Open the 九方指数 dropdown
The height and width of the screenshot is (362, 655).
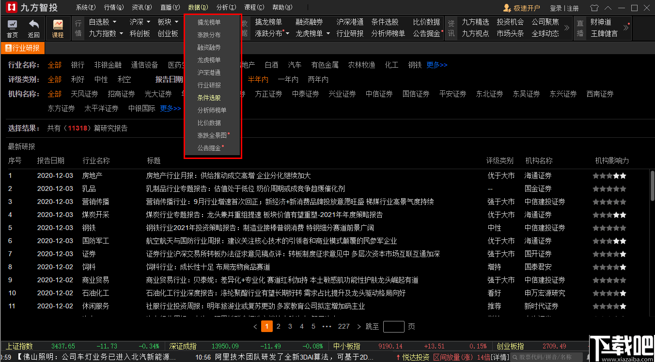pyautogui.click(x=106, y=33)
